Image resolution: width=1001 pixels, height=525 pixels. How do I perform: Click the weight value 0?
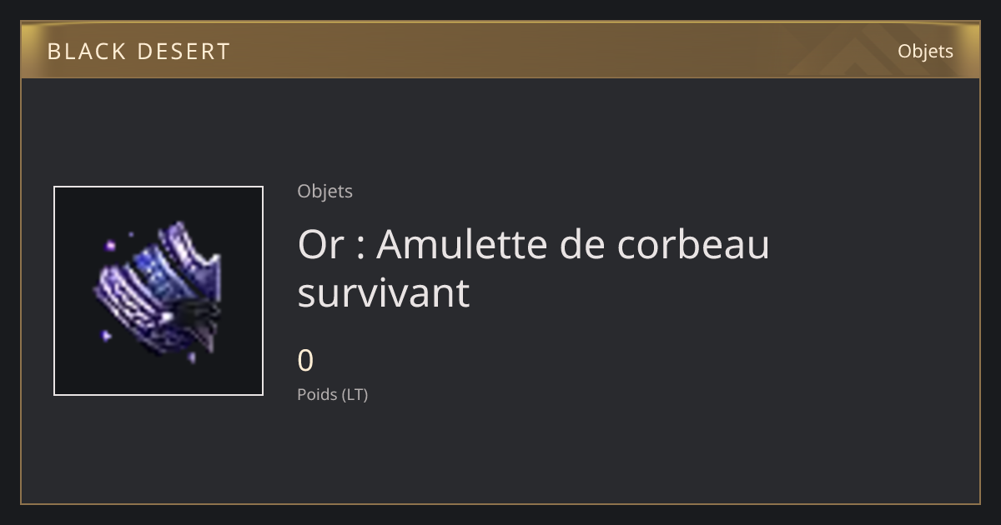[305, 361]
